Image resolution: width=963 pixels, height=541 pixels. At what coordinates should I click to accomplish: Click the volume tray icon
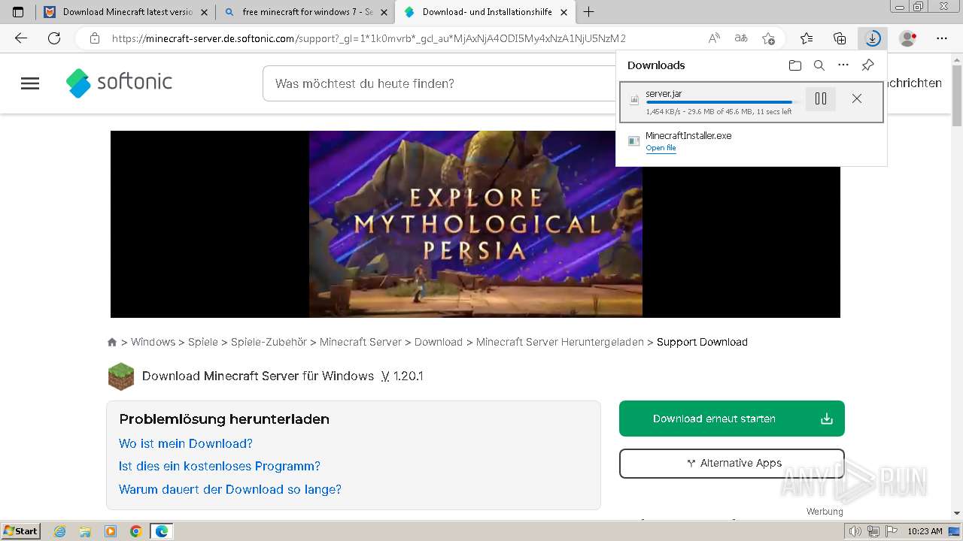click(x=855, y=531)
